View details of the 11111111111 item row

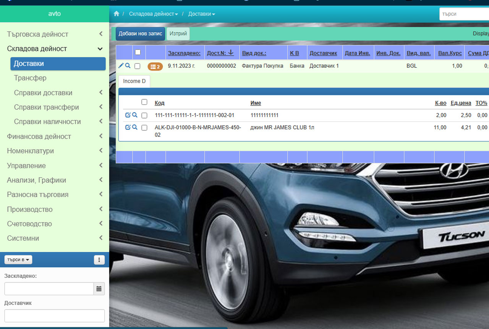pos(134,115)
